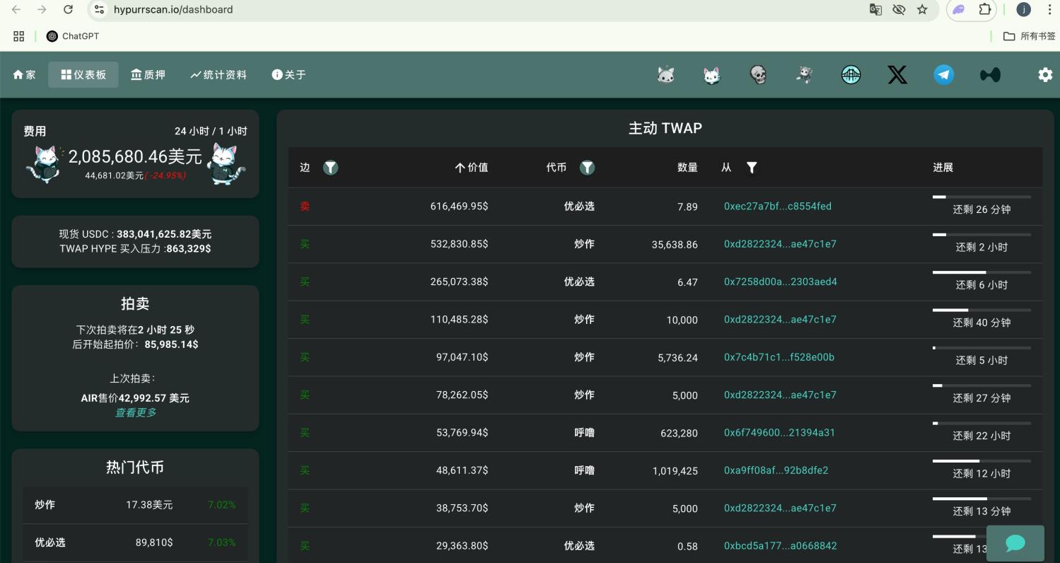This screenshot has width=1060, height=563.
Task: Click the 查看更多 link under auctions
Action: click(136, 412)
